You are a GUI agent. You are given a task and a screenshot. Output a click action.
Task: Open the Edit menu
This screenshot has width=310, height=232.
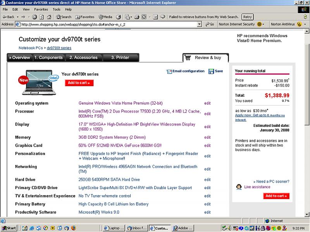(15, 9)
